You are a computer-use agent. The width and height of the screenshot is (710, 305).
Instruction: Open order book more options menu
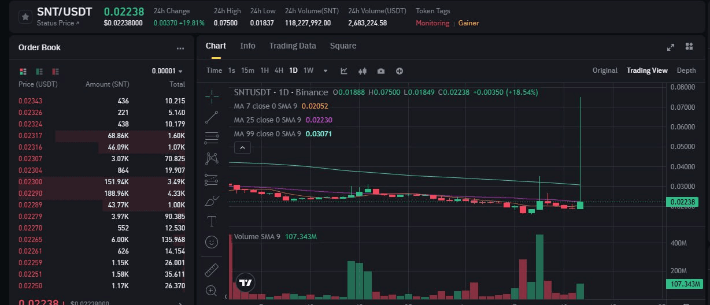point(180,49)
